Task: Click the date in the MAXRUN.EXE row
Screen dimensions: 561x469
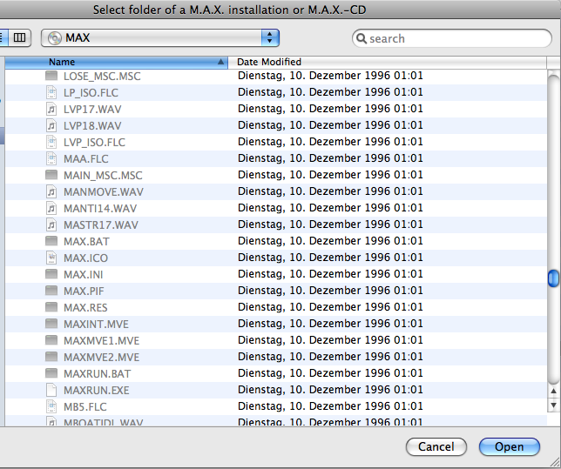Action: click(330, 390)
